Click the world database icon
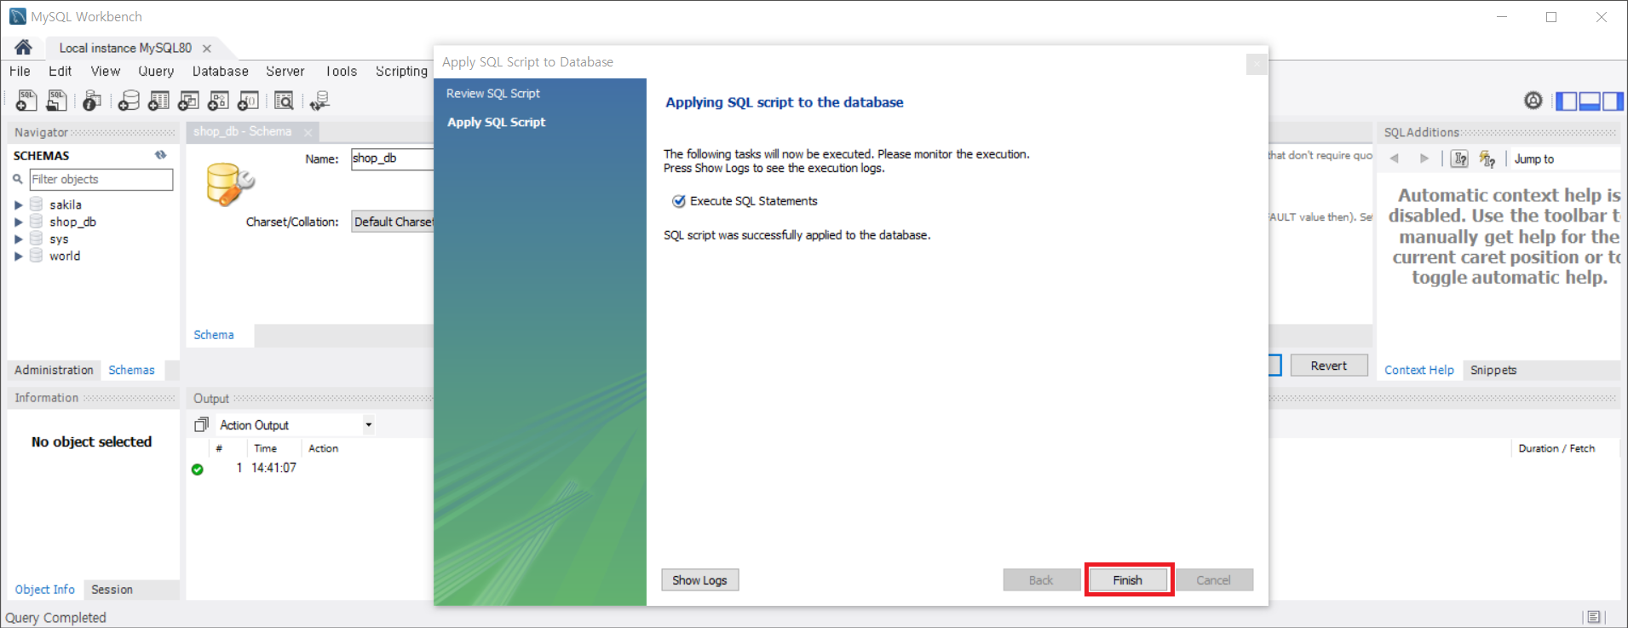The width and height of the screenshot is (1628, 628). coord(36,255)
